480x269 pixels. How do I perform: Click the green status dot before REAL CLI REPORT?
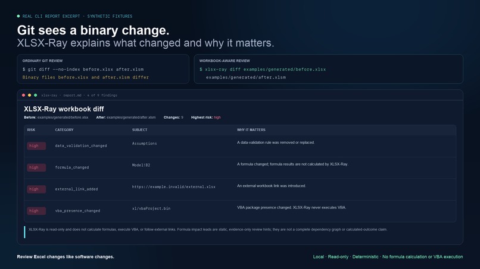click(18, 16)
